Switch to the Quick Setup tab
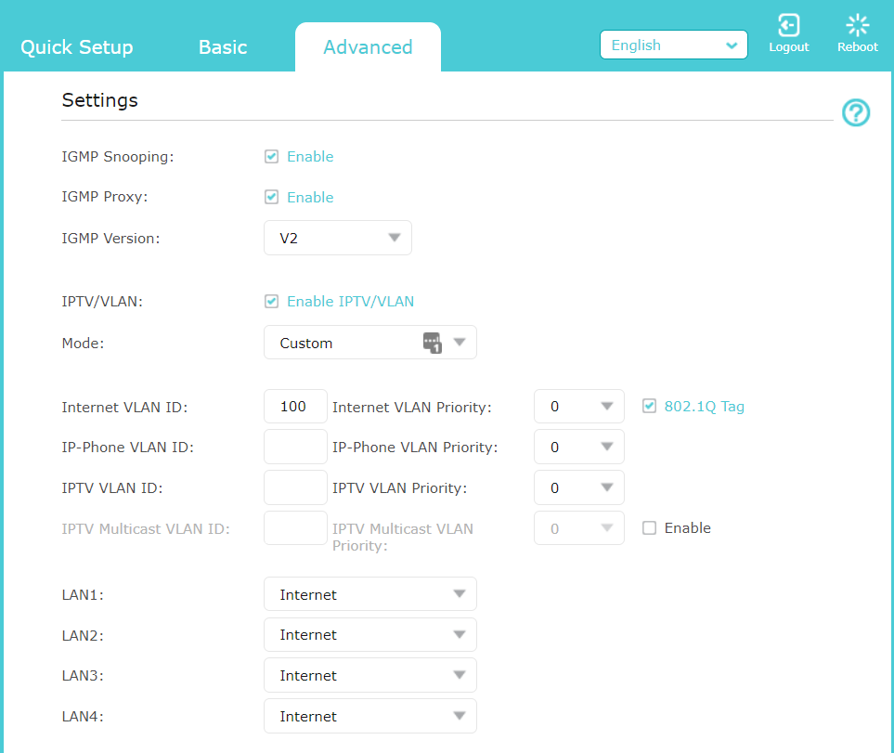The height and width of the screenshot is (753, 894). point(77,47)
